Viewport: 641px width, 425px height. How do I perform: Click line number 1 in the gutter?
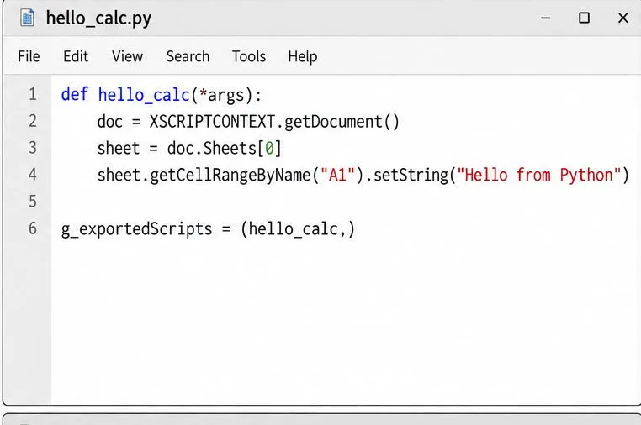tap(33, 94)
